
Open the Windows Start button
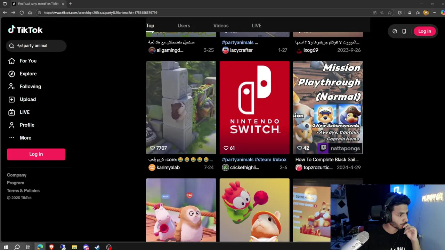point(6,247)
